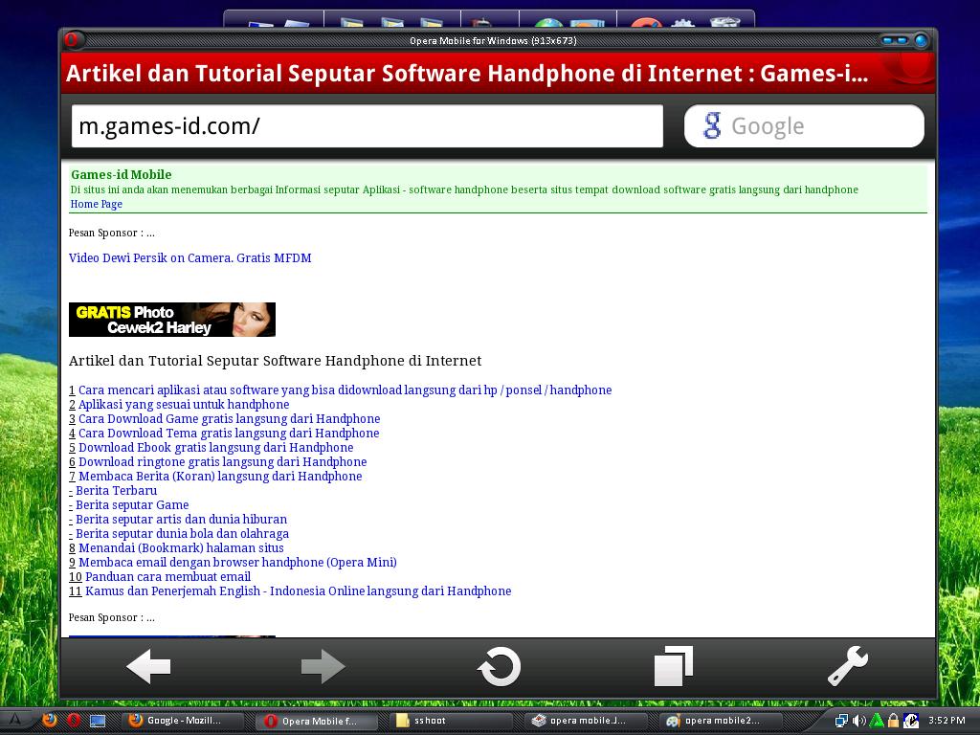Image resolution: width=980 pixels, height=735 pixels.
Task: Focus the m.games-id.com address field
Action: [367, 126]
